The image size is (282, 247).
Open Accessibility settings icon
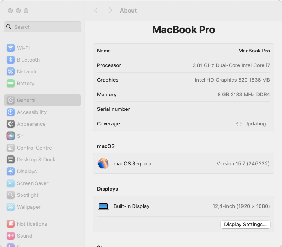point(11,112)
